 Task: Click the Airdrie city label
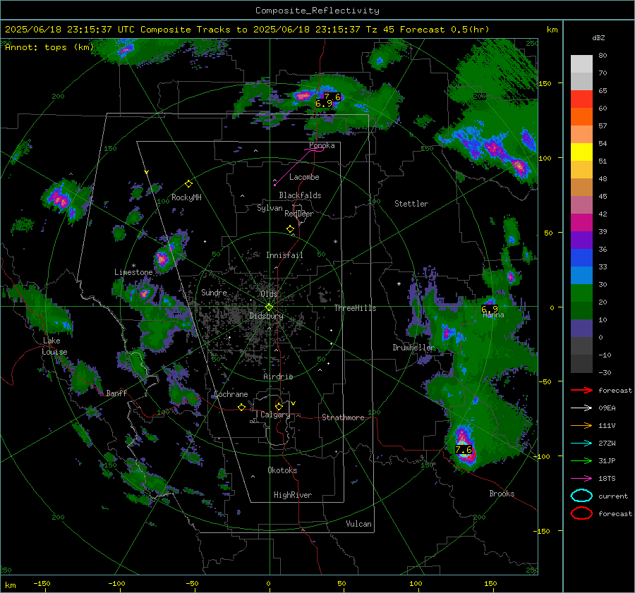278,377
